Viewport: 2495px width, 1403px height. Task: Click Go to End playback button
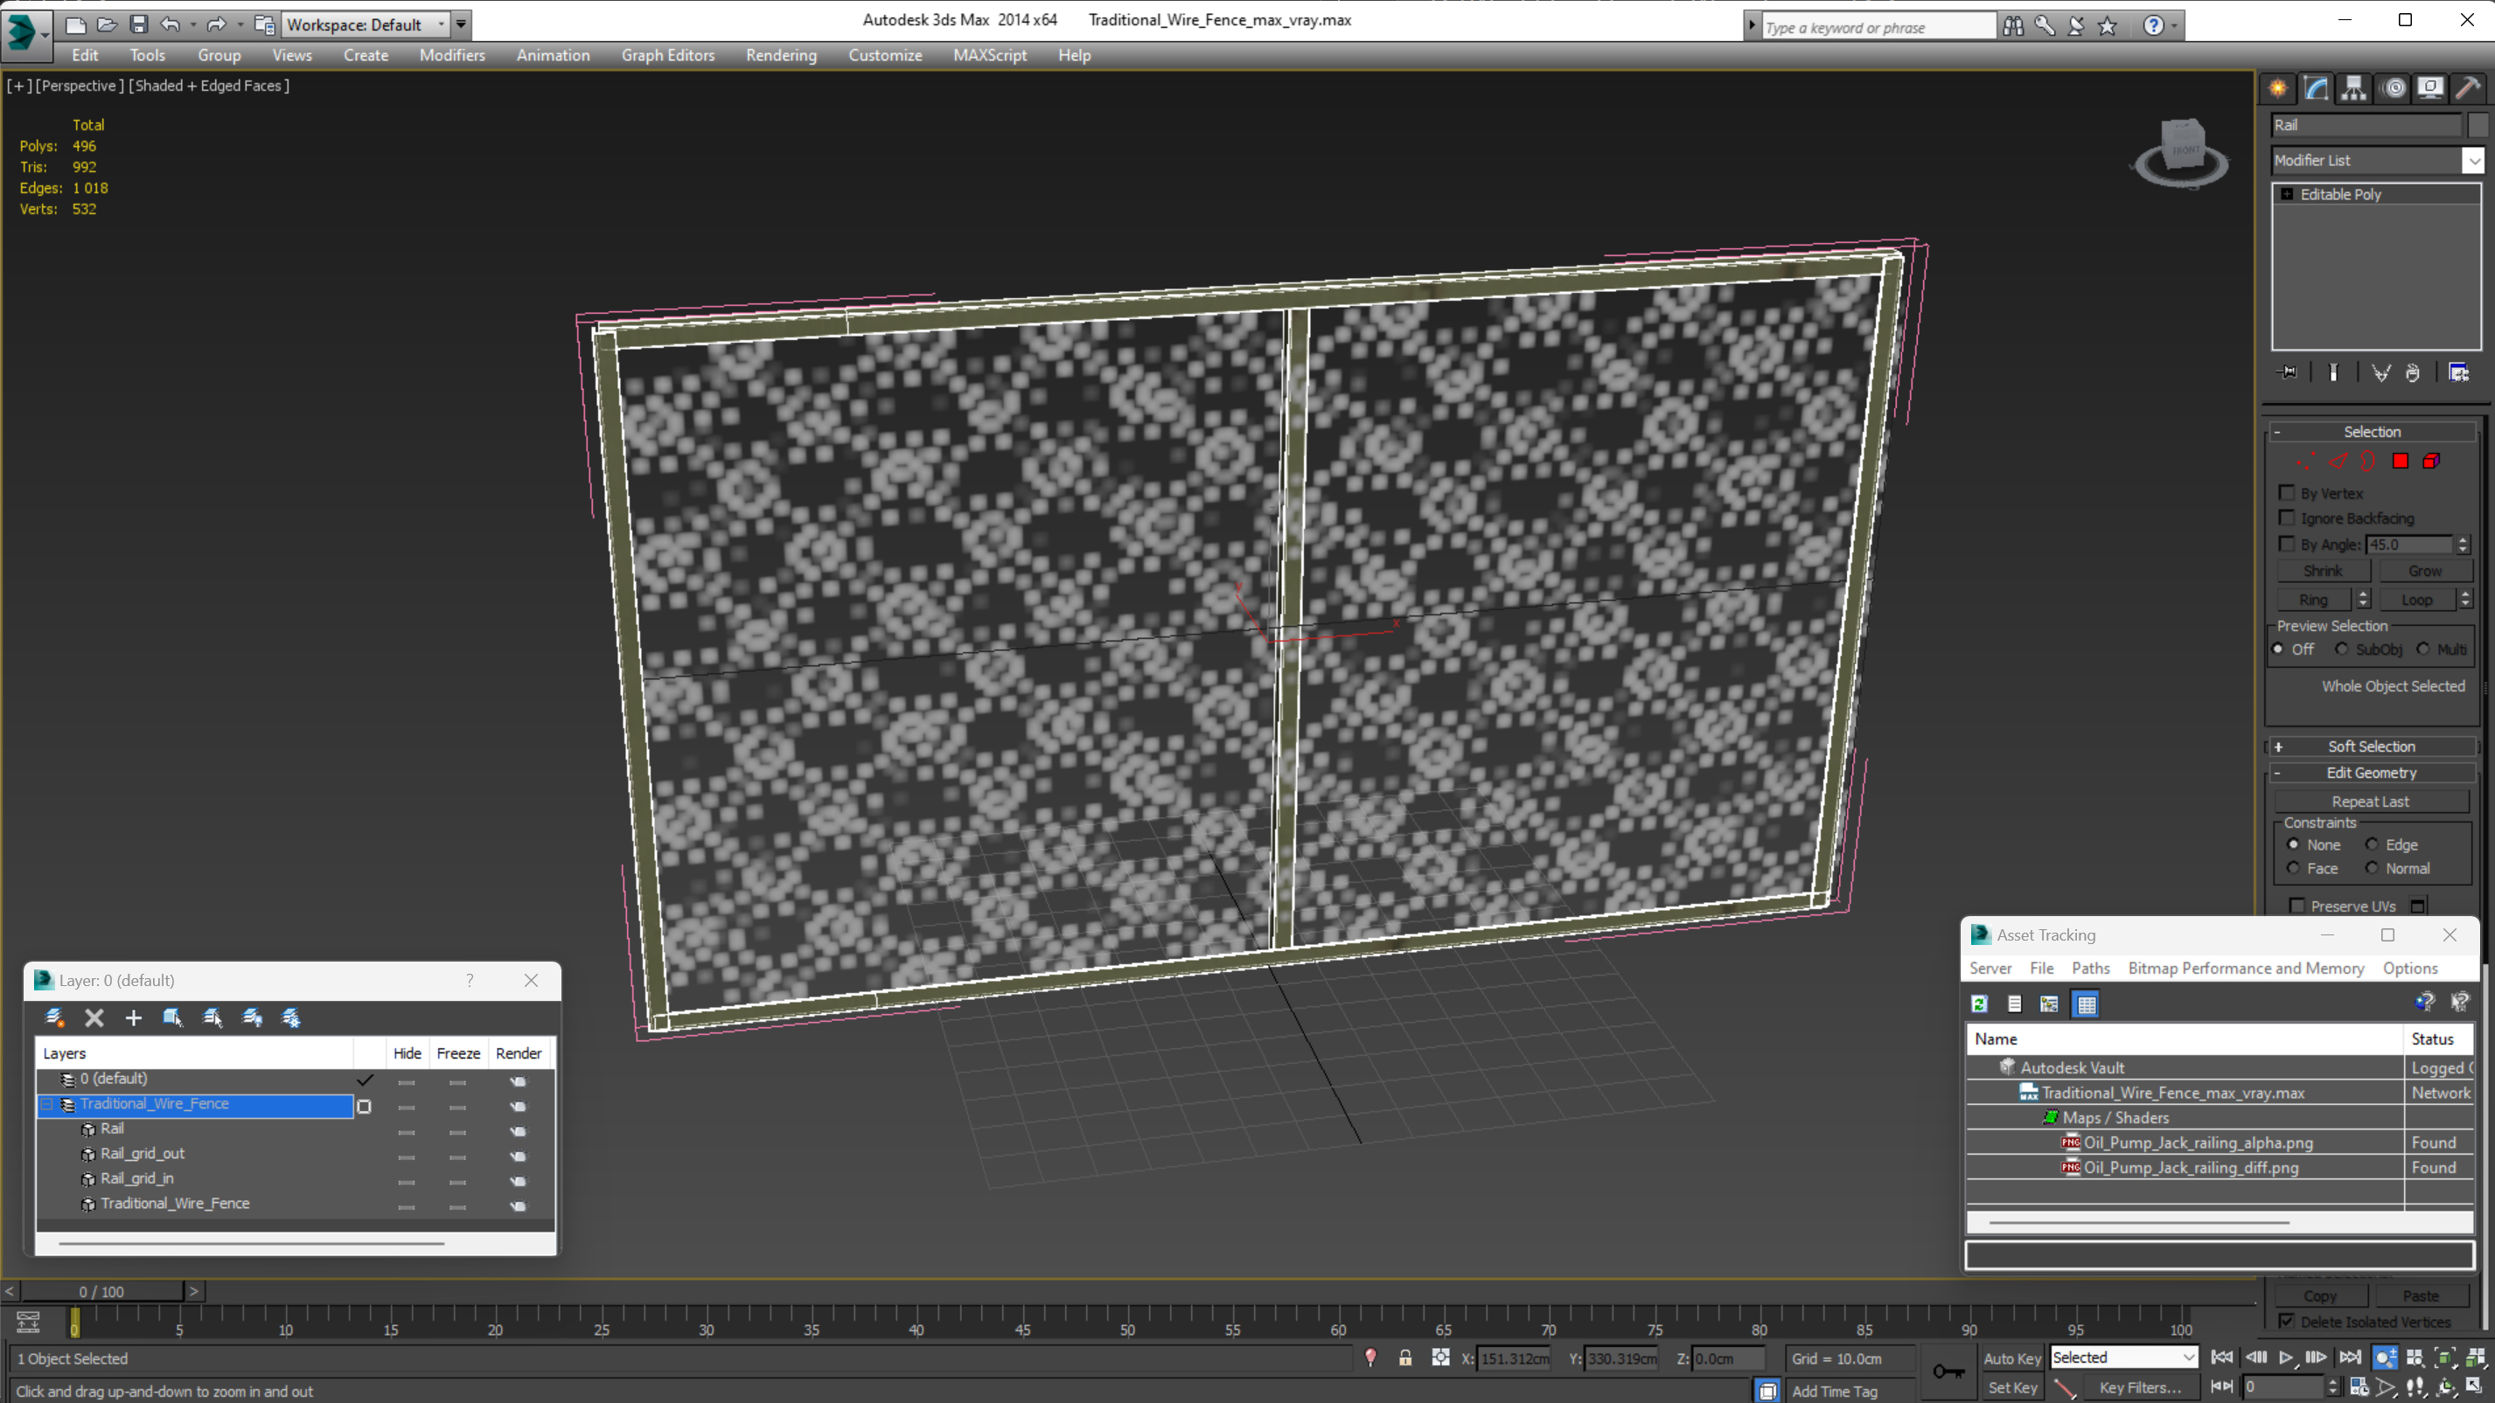pyautogui.click(x=2349, y=1358)
